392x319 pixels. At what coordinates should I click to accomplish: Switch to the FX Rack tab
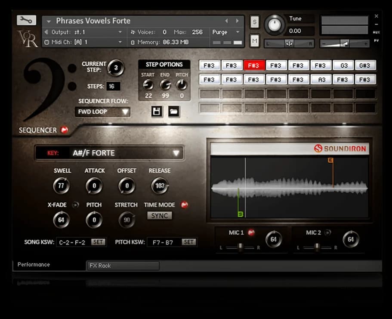[123, 266]
